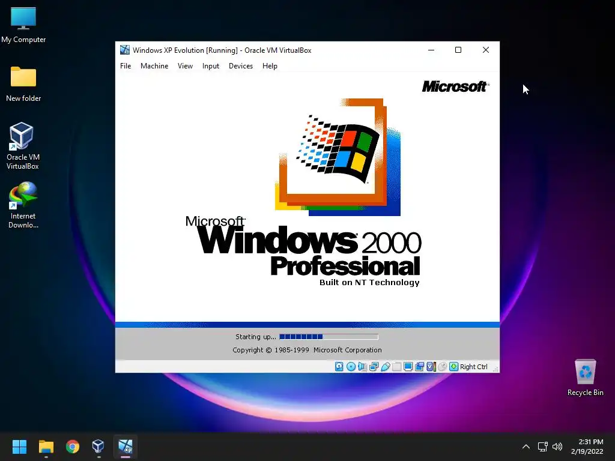Select the My Computer desktop icon
The height and width of the screenshot is (461, 615).
pyautogui.click(x=23, y=25)
